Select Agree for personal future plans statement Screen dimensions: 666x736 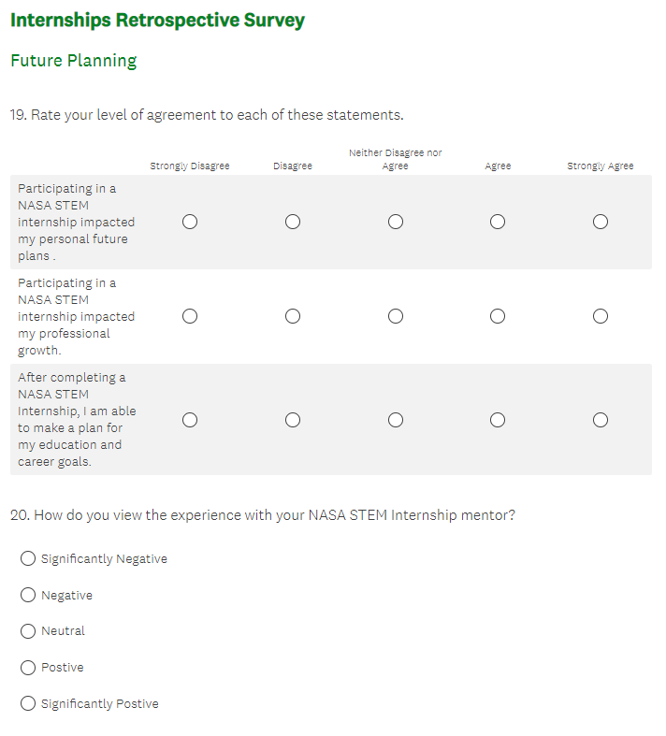pyautogui.click(x=498, y=222)
